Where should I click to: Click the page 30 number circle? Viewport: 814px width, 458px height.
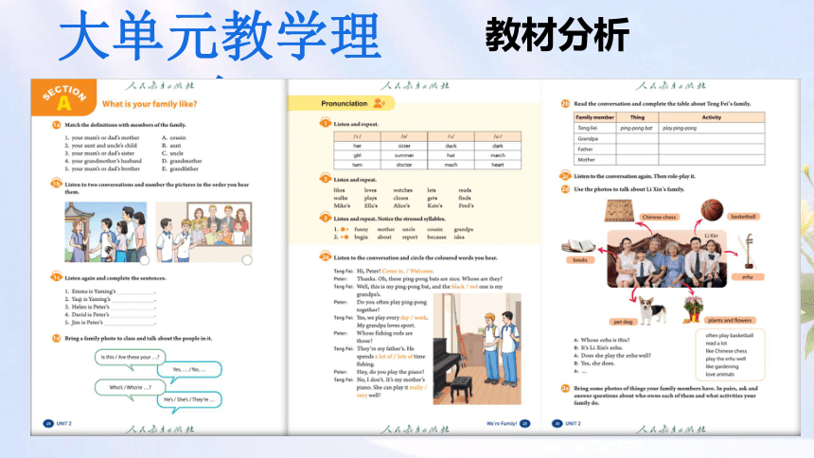coord(557,424)
